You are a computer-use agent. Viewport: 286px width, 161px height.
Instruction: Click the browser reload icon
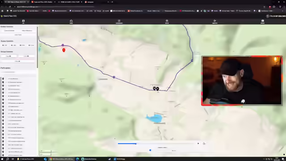point(10,7)
